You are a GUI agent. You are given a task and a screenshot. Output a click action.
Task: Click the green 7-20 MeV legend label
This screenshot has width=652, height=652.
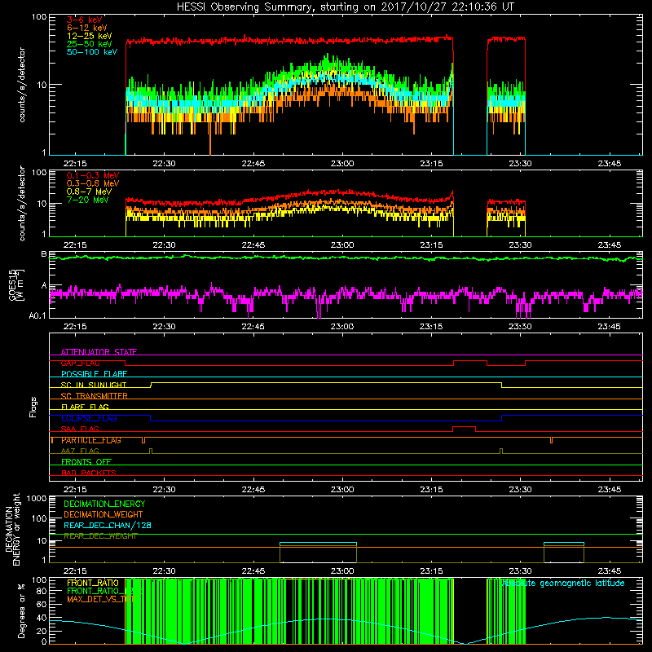pos(87,200)
